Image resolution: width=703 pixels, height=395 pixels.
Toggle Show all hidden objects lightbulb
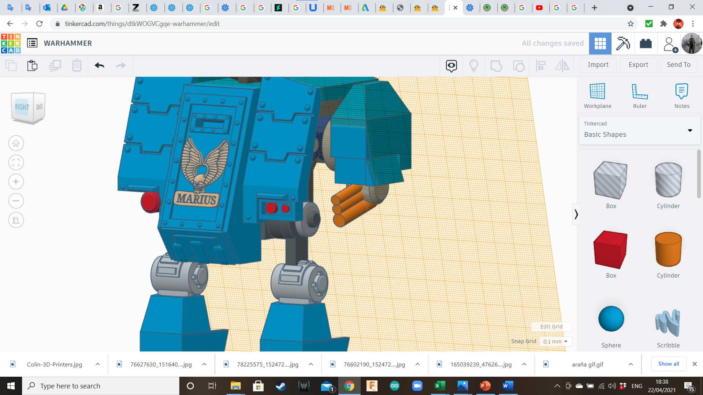pyautogui.click(x=473, y=65)
